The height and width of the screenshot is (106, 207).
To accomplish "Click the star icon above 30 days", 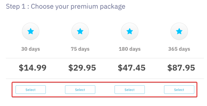I will tap(31, 31).
